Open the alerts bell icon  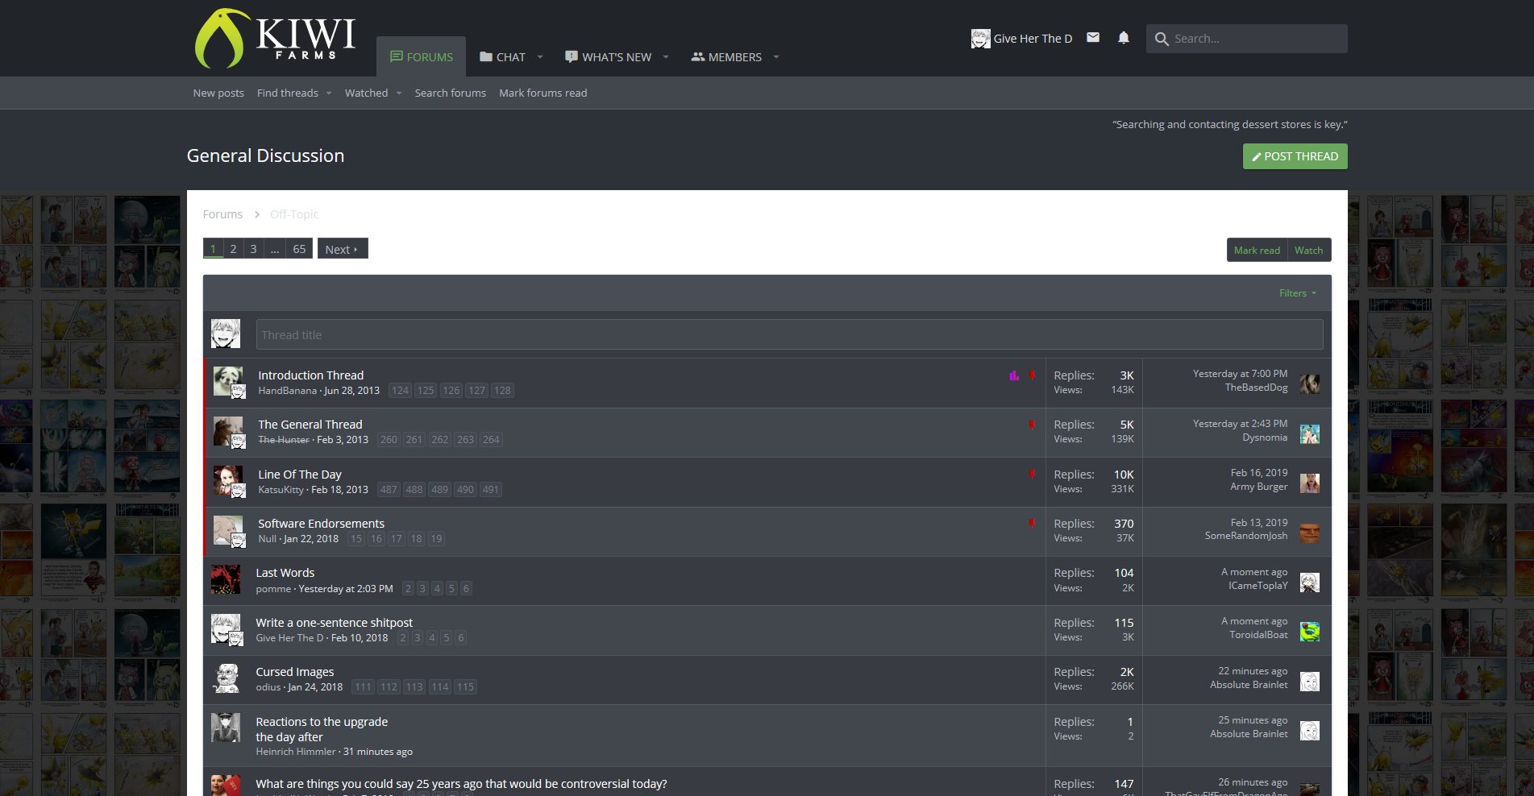(x=1123, y=38)
